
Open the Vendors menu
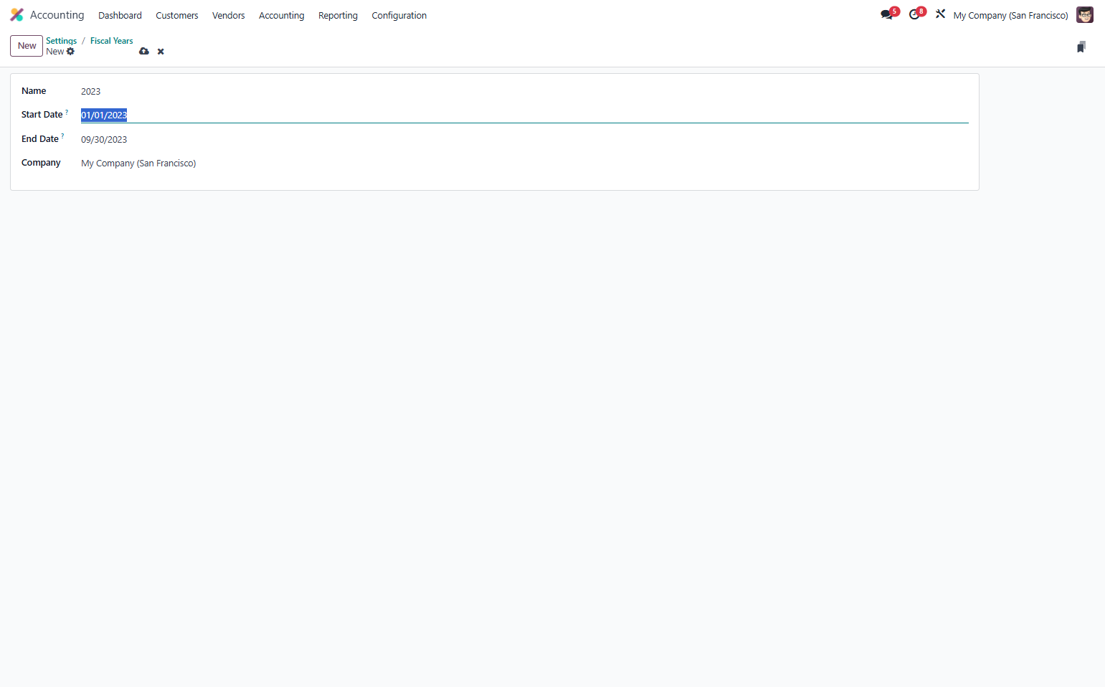coord(229,15)
